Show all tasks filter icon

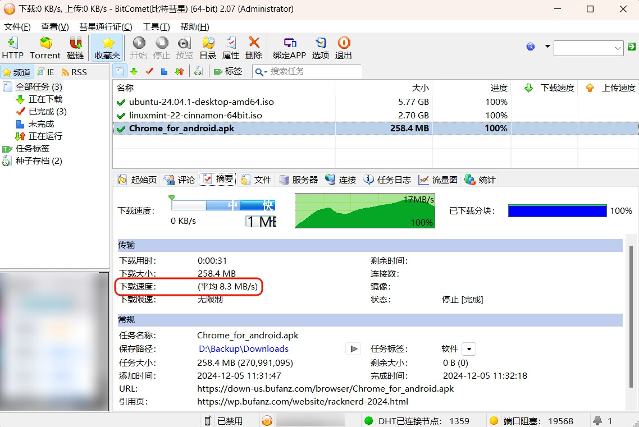tap(120, 72)
